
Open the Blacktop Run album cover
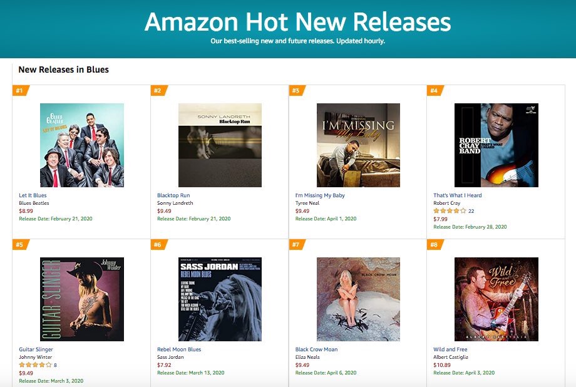(220, 145)
